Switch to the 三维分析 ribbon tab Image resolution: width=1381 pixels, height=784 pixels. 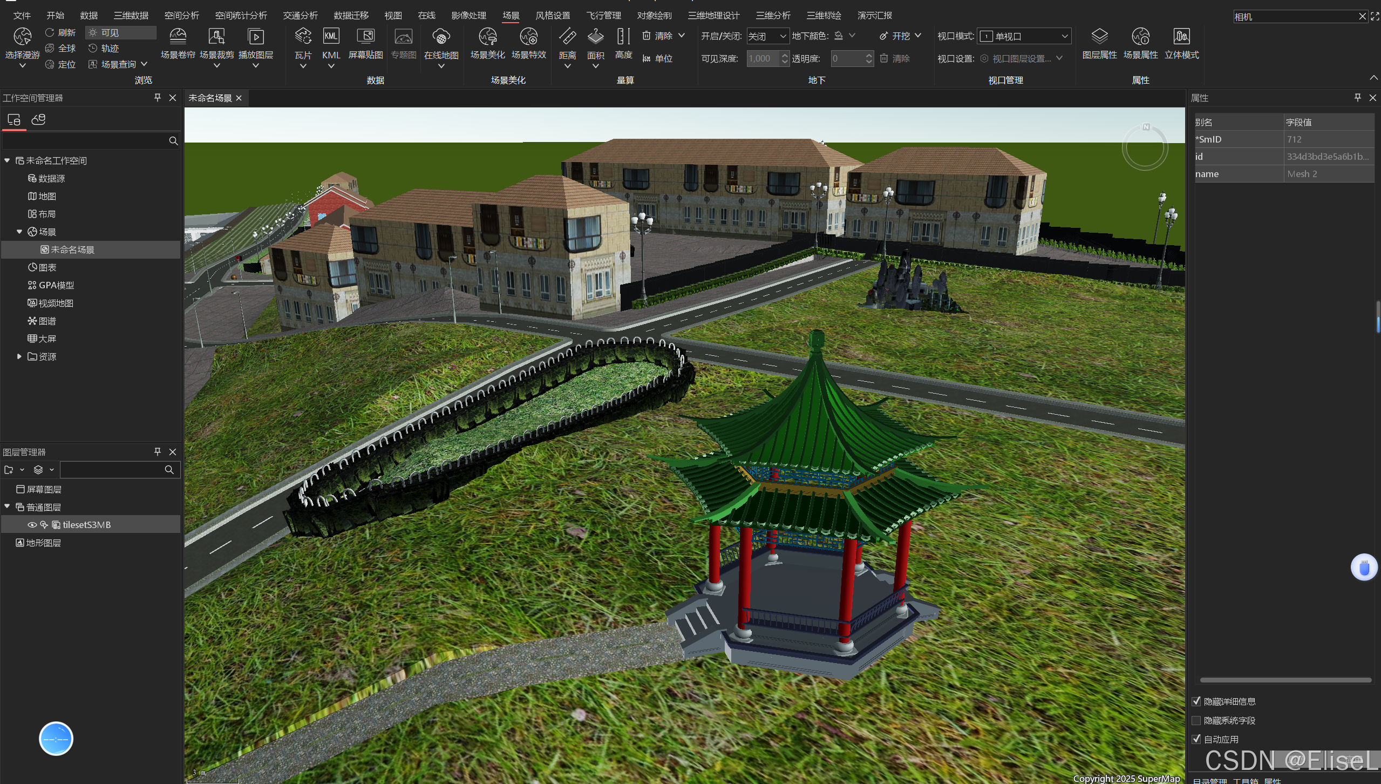coord(773,16)
